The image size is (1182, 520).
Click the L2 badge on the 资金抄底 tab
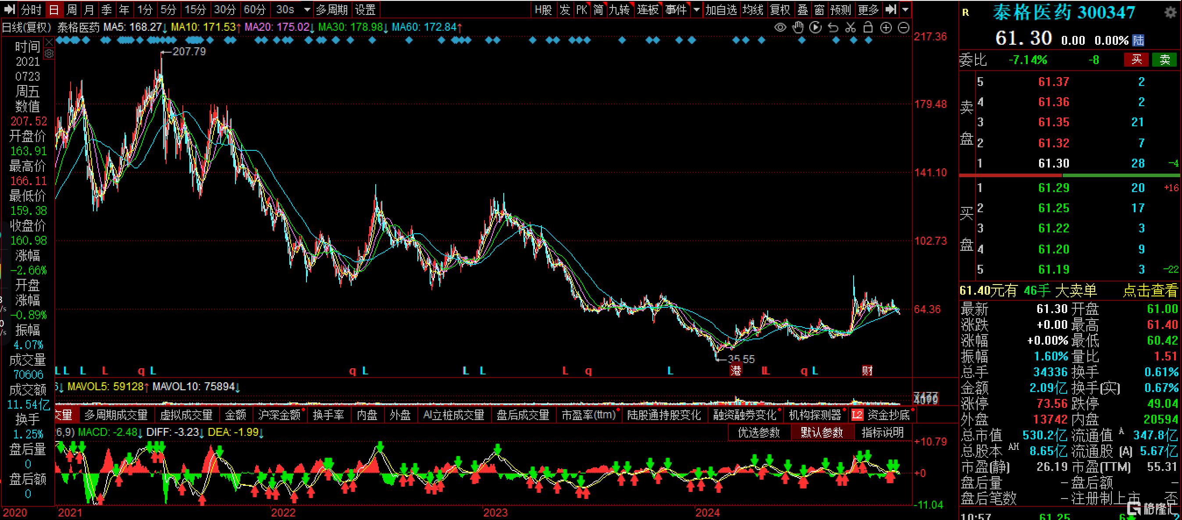857,415
